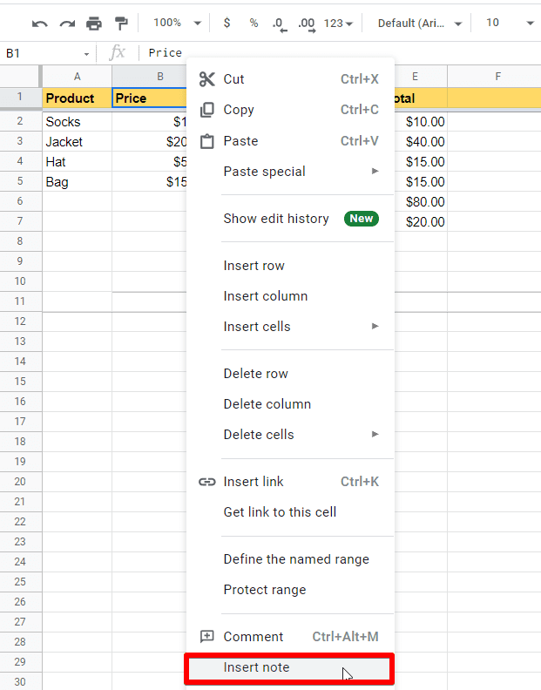Screen dimensions: 541x690
Task: Increase decimal places icon
Action: tap(307, 24)
